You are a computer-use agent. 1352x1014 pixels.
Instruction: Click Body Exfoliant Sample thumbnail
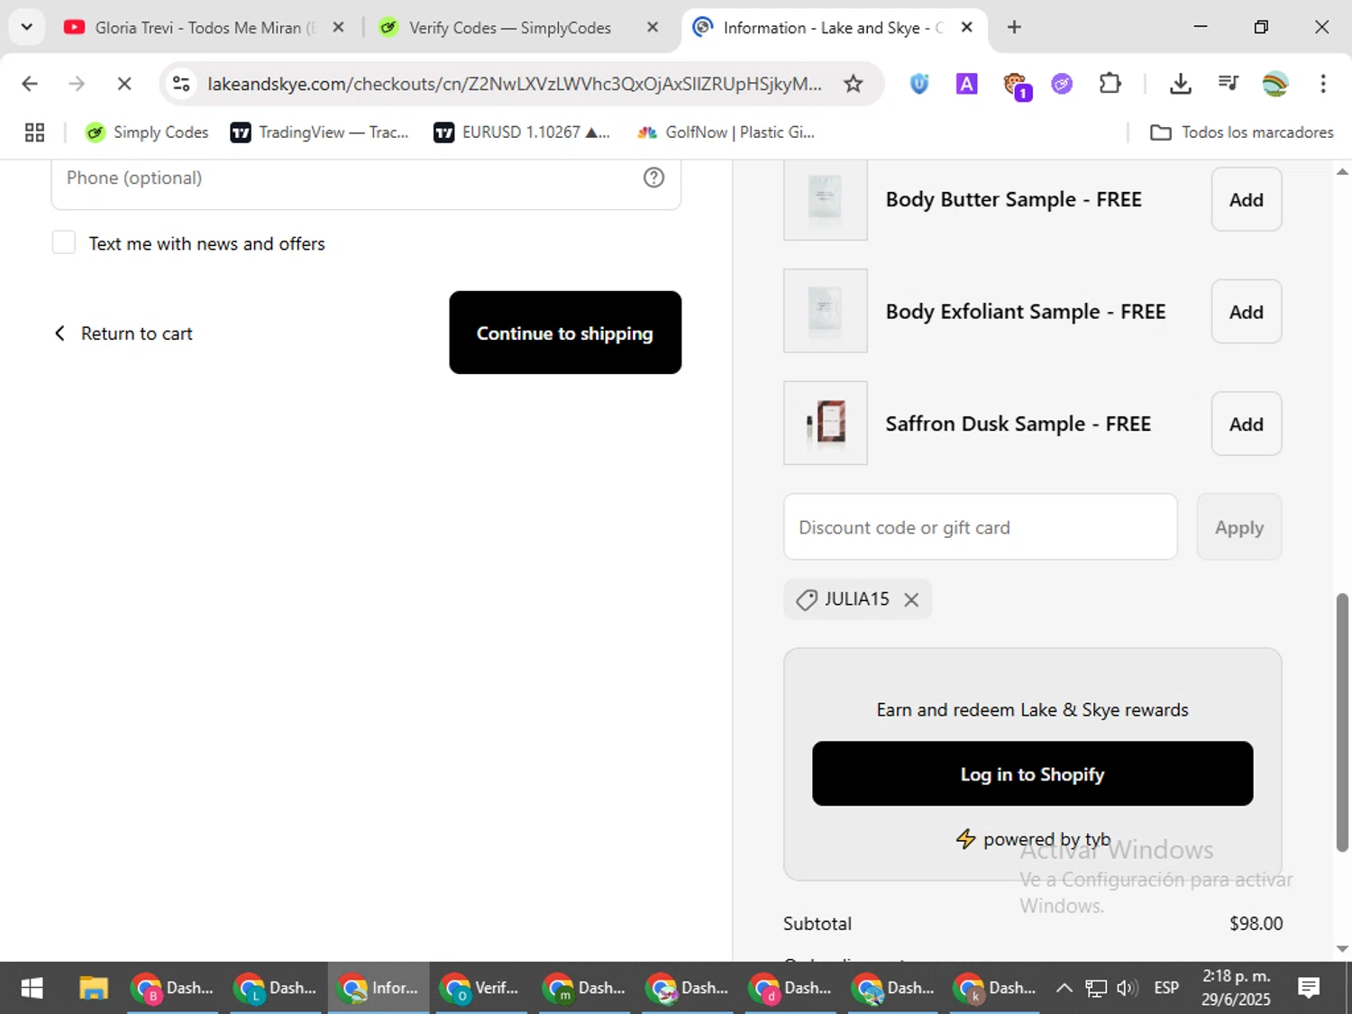click(825, 311)
